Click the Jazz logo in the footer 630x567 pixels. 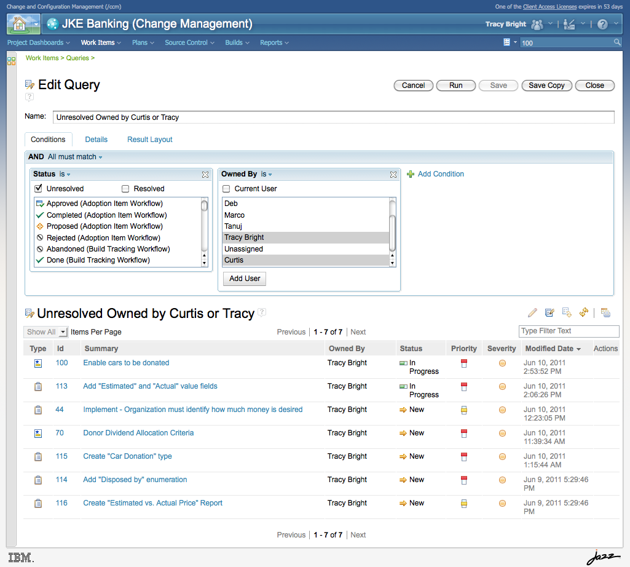click(x=604, y=557)
